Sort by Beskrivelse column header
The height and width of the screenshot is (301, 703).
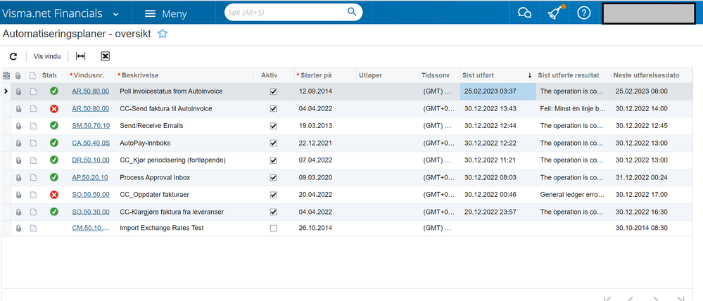coord(184,75)
